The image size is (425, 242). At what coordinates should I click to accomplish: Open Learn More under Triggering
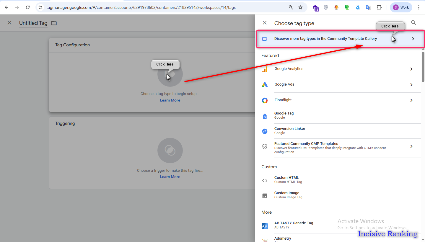click(x=170, y=177)
